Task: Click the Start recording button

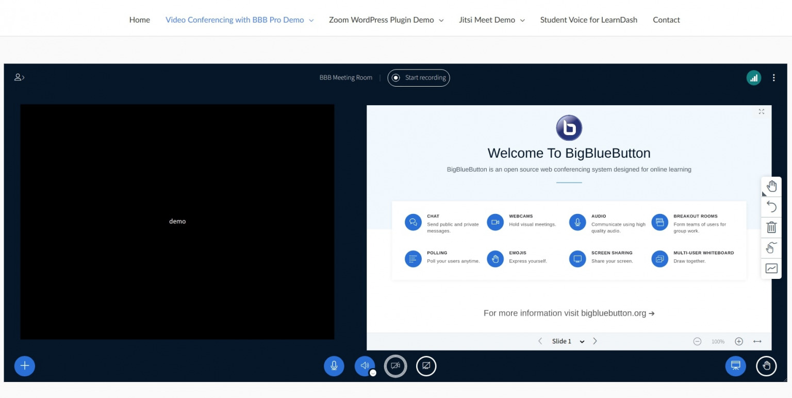Action: click(x=419, y=78)
